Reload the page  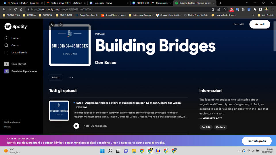pyautogui.click(x=16, y=9)
